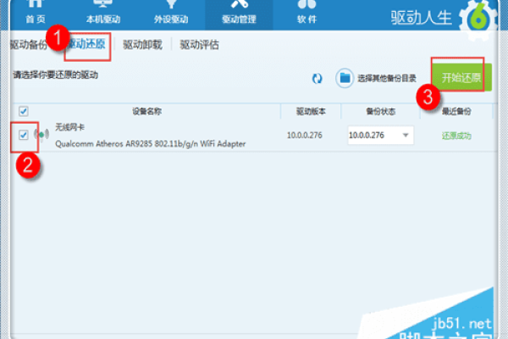Click the 最近备份 column header
The image size is (508, 339).
click(x=456, y=112)
